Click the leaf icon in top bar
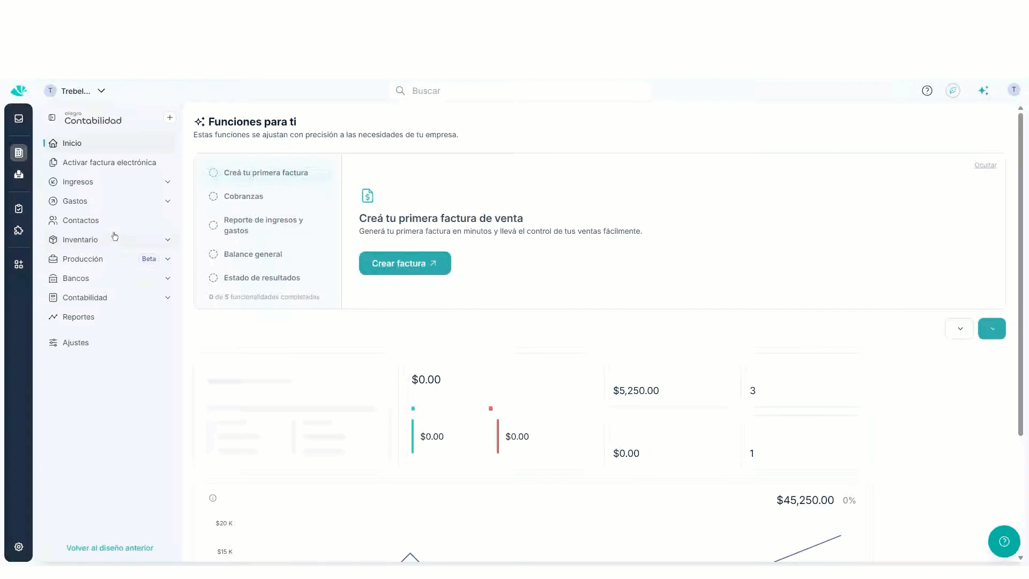1029x579 pixels. (x=953, y=91)
